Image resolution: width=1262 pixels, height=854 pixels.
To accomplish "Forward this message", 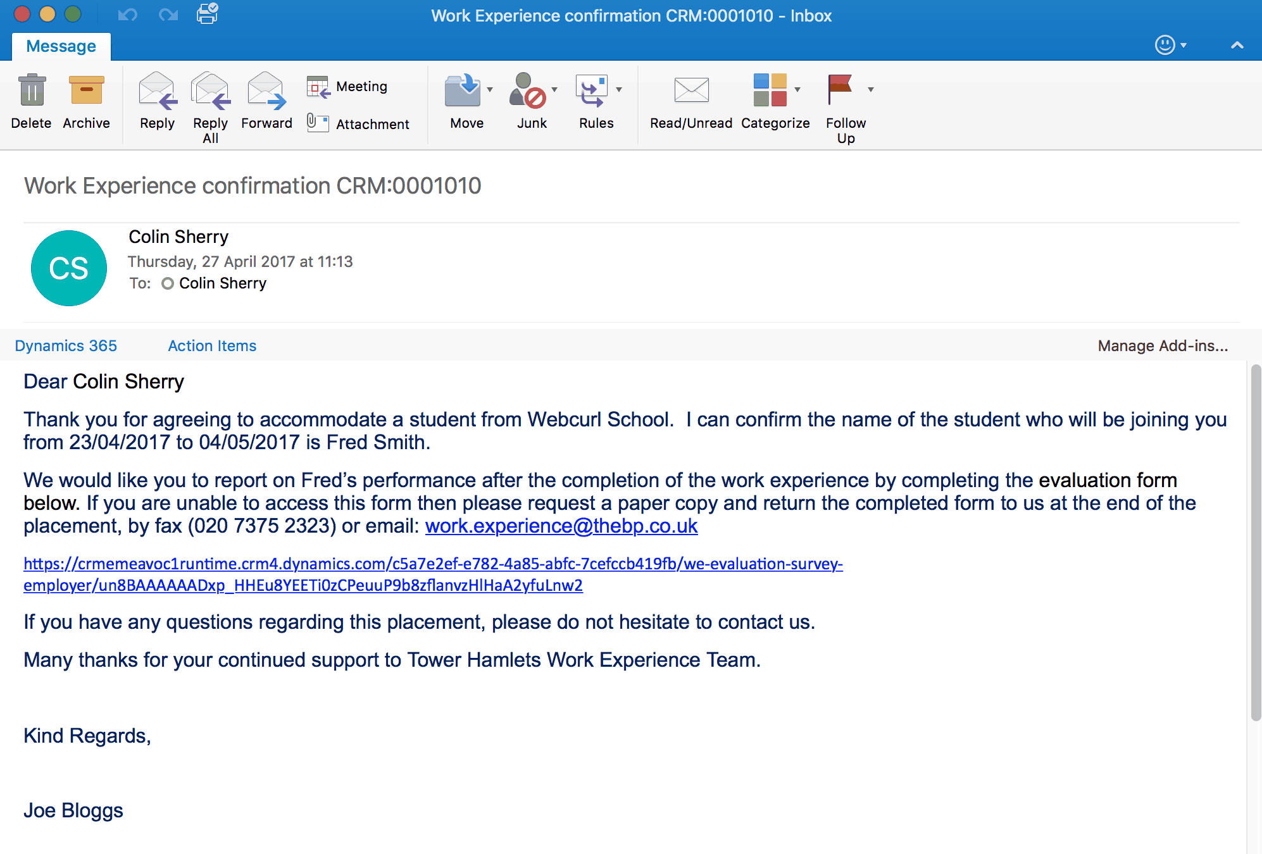I will [x=266, y=91].
